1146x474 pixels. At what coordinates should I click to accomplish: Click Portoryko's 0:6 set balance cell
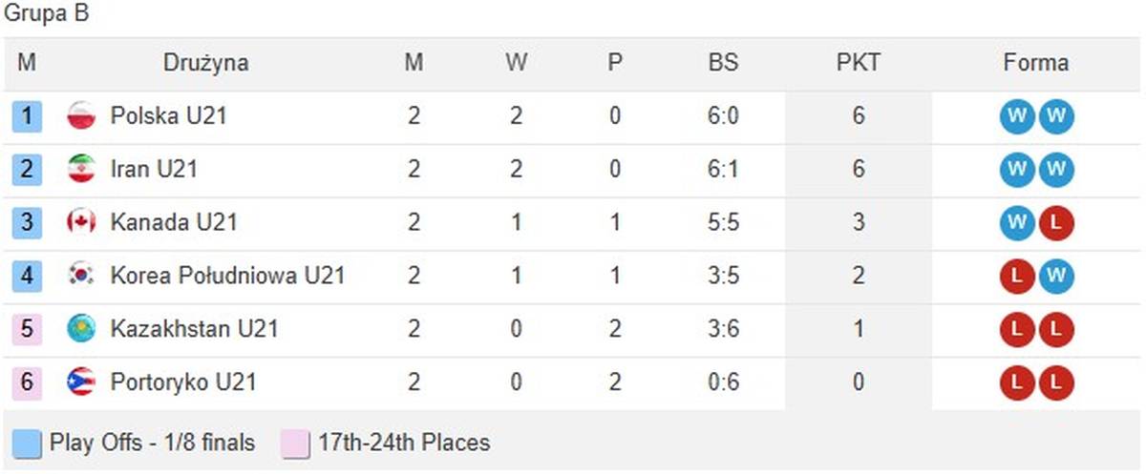click(723, 383)
